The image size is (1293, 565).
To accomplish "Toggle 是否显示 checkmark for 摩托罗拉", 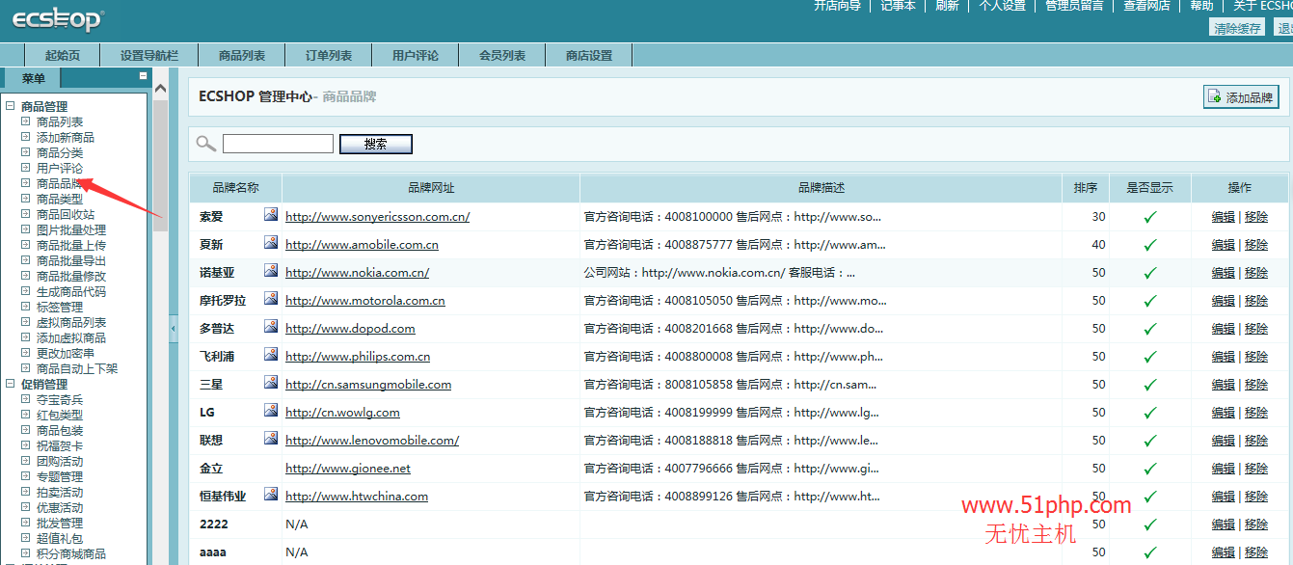I will point(1149,301).
